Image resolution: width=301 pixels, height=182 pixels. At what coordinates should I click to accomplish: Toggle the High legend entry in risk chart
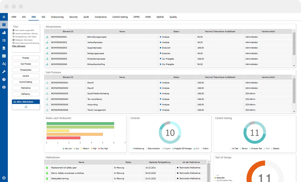pos(94,148)
